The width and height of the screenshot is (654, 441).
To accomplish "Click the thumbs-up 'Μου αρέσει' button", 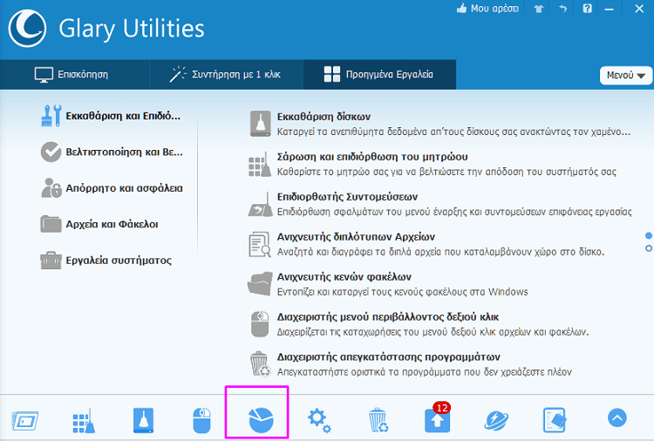I will point(487,9).
